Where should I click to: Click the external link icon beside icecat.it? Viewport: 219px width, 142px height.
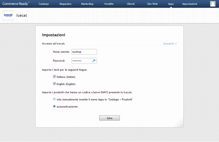[x=176, y=43]
